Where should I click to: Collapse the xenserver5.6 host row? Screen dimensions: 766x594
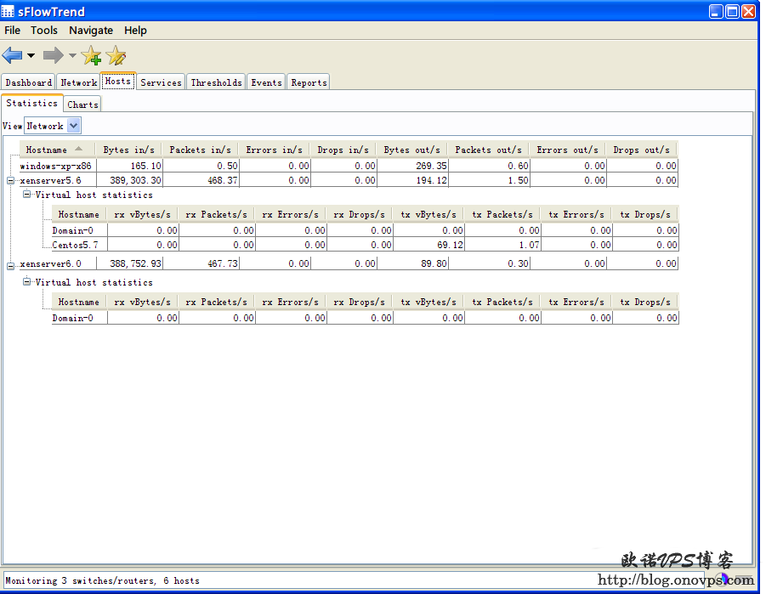(11, 181)
